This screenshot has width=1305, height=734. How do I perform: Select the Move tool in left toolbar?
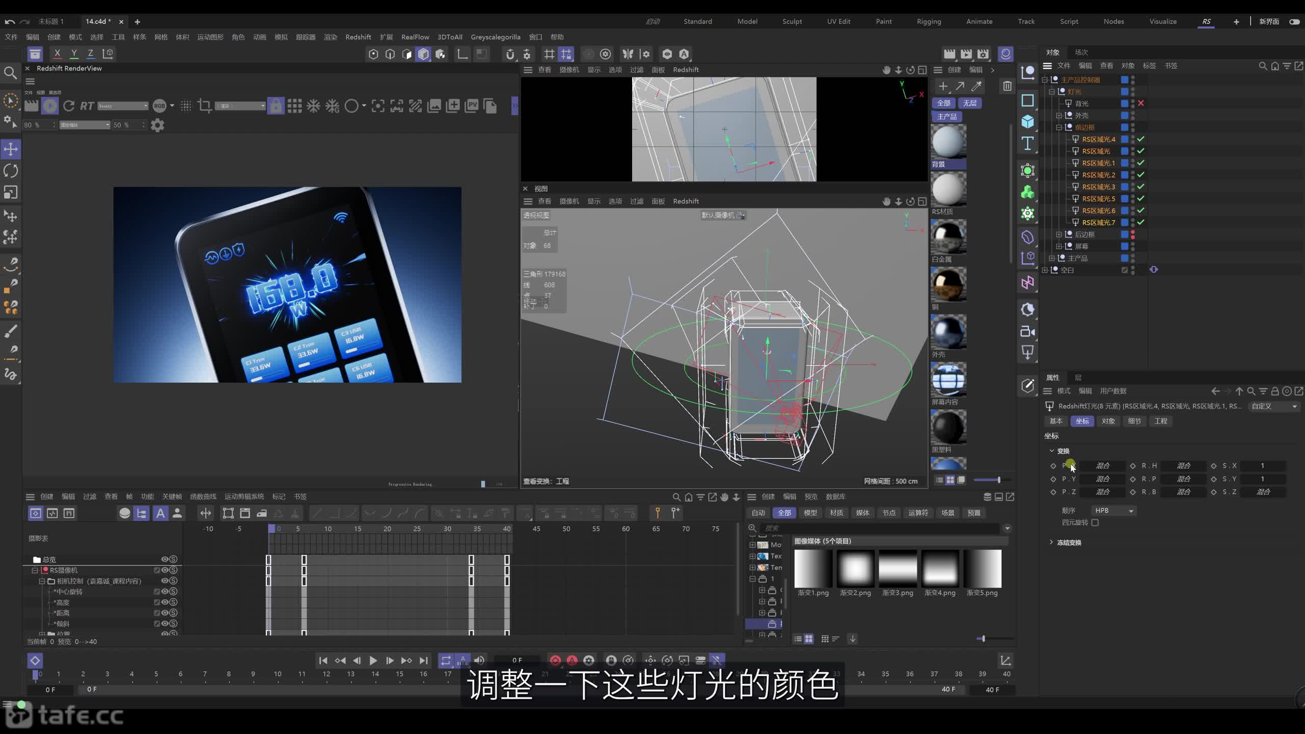(11, 149)
